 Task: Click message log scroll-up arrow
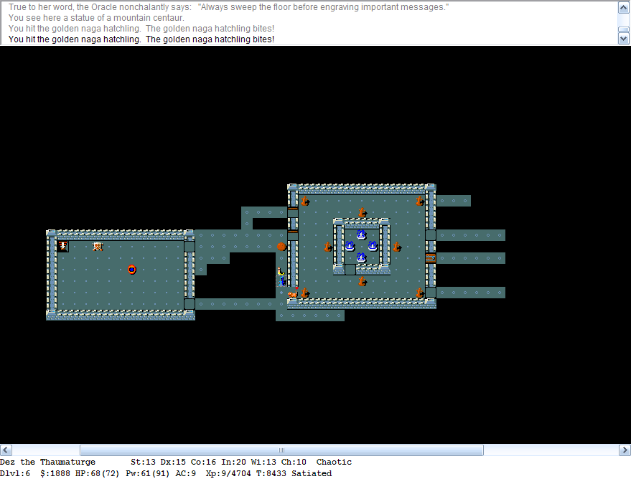(623, 7)
